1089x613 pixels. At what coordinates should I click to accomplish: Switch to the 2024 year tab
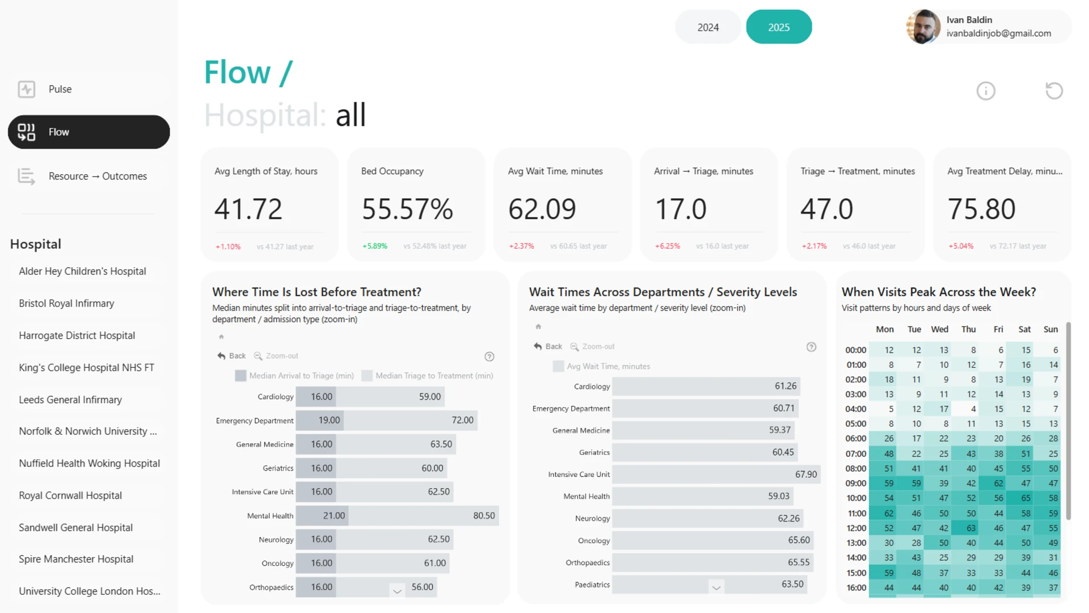(708, 27)
